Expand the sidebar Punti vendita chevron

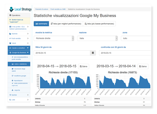point(28,39)
